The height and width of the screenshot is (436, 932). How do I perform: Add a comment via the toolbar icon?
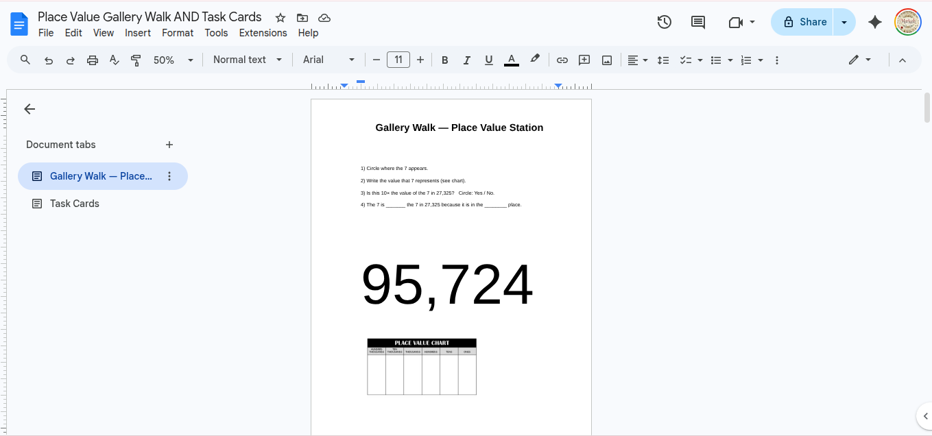pos(584,60)
